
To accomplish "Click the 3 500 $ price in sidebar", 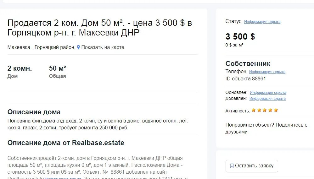I will point(240,36).
